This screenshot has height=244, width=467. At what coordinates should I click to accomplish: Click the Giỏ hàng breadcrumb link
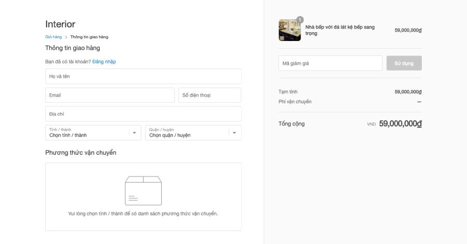coord(53,37)
